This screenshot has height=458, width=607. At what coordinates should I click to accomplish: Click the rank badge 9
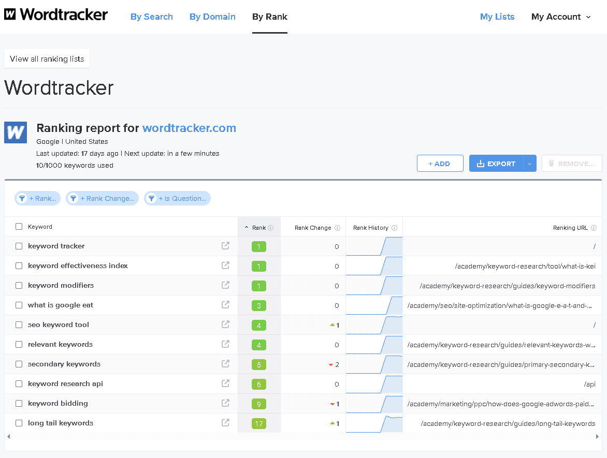(259, 404)
